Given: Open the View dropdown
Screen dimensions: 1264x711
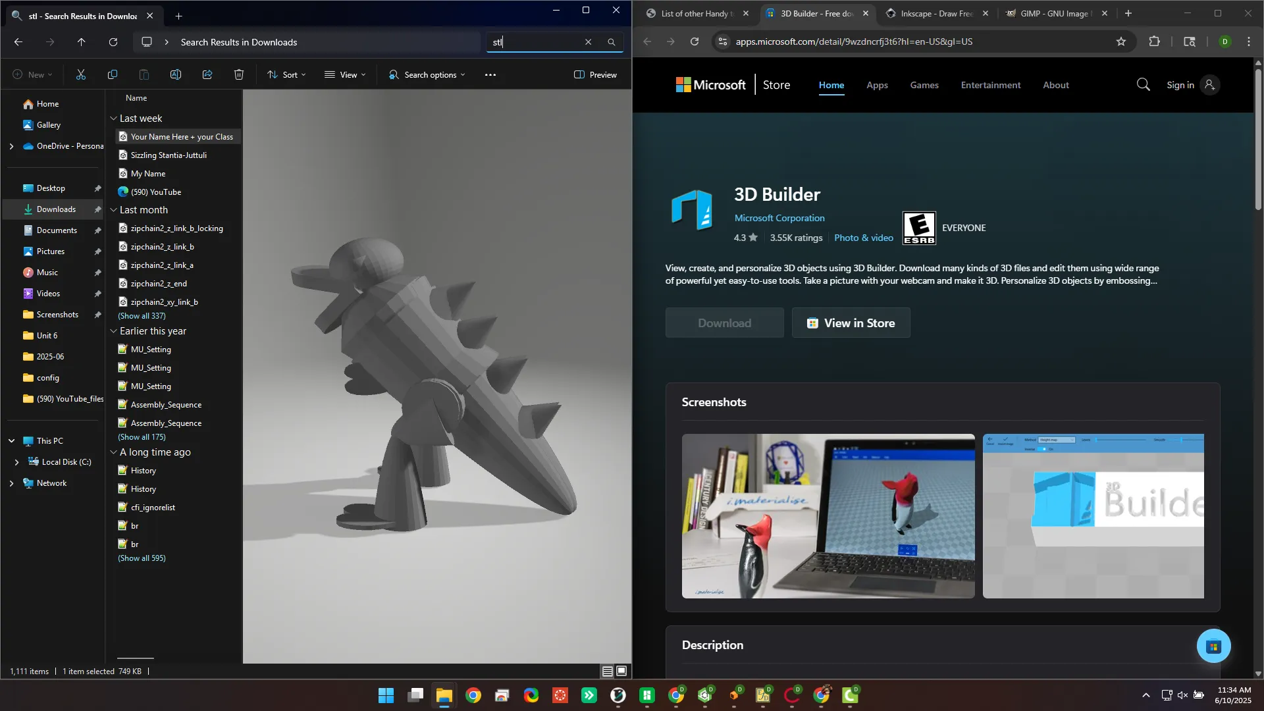Looking at the screenshot, I should pyautogui.click(x=345, y=75).
